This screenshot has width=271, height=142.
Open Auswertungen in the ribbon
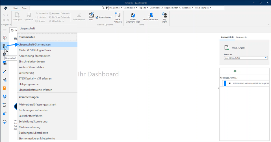point(104,17)
